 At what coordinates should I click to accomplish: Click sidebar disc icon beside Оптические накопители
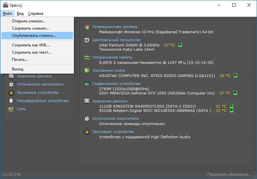11,85
